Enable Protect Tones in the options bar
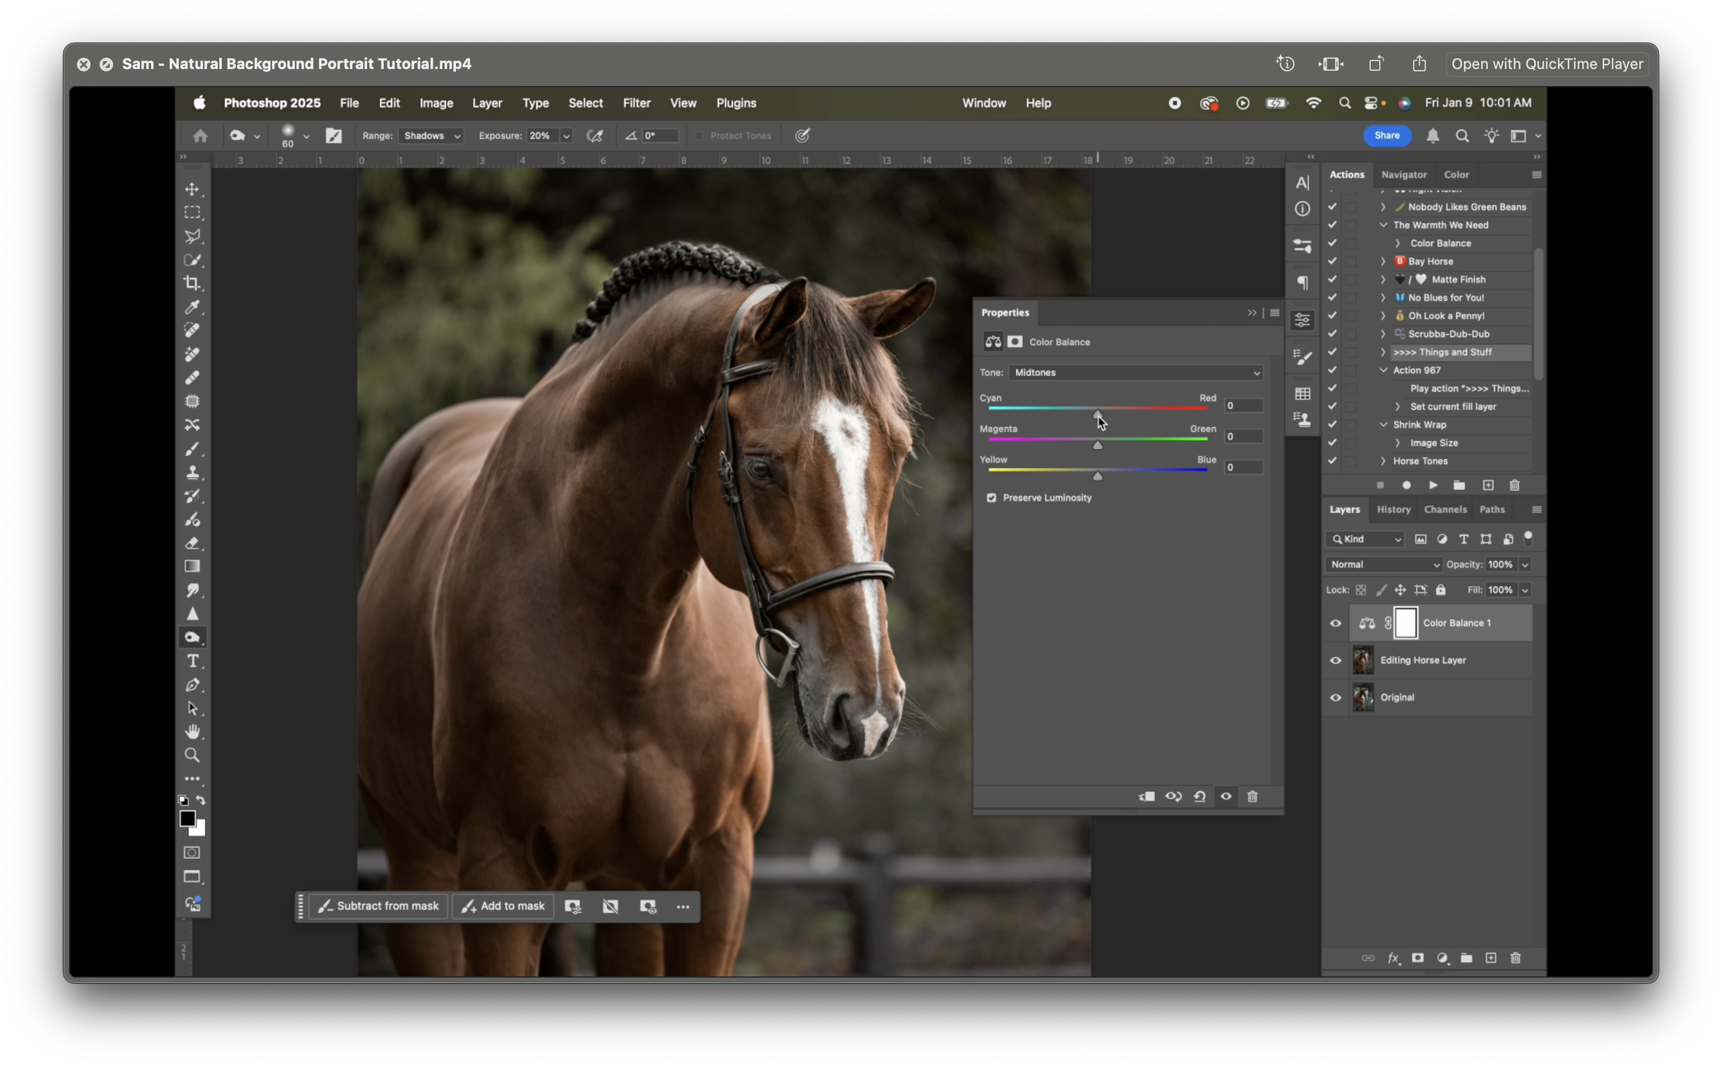 699,136
